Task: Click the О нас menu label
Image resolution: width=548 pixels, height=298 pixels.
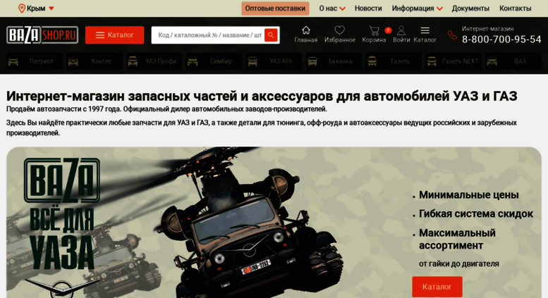Action: [x=328, y=8]
